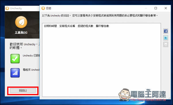Sort by 安裝程式名稱 column header
This screenshot has height=105, width=173.
coord(67,26)
